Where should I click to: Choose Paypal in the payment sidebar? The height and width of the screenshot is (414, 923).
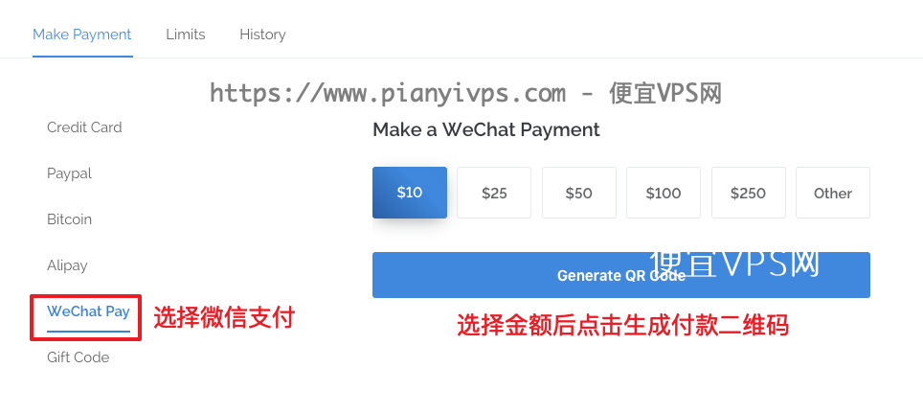(x=70, y=173)
